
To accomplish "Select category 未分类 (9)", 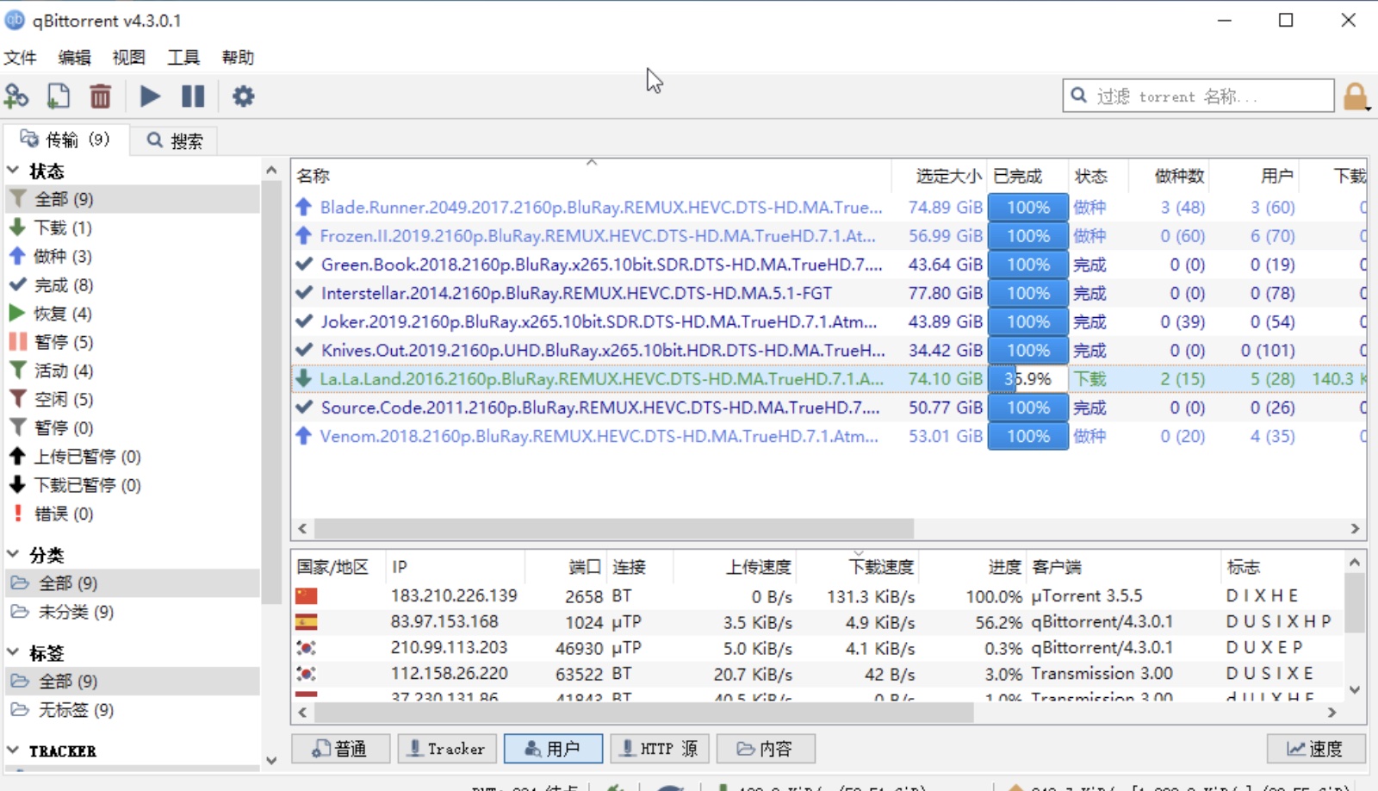I will 133,612.
